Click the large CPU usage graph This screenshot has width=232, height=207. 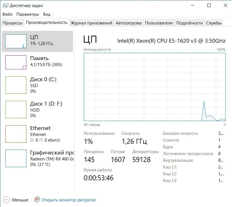pos(154,87)
